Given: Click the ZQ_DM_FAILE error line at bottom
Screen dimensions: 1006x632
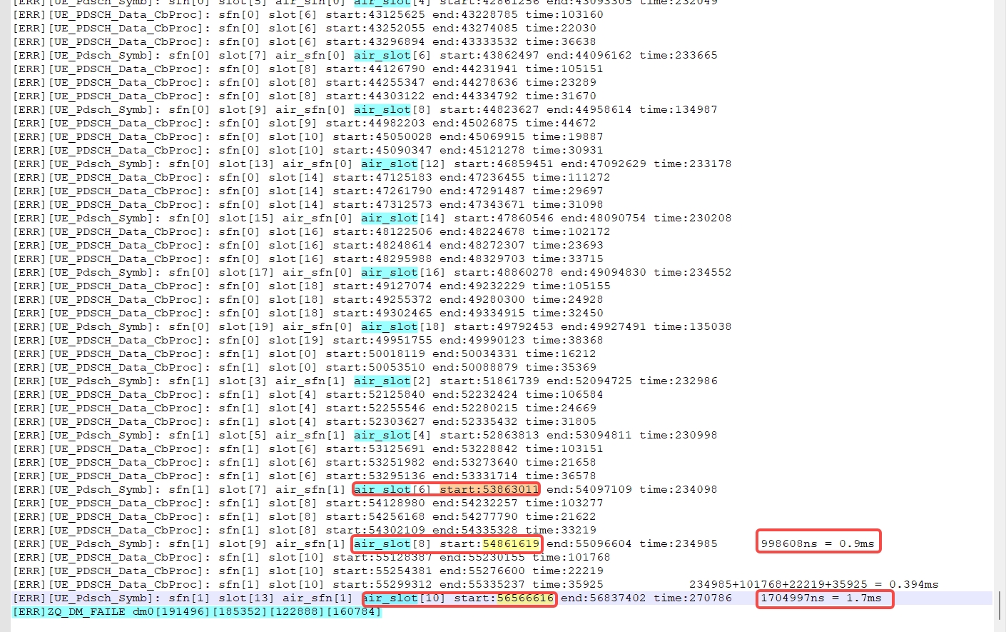Looking at the screenshot, I should [197, 612].
